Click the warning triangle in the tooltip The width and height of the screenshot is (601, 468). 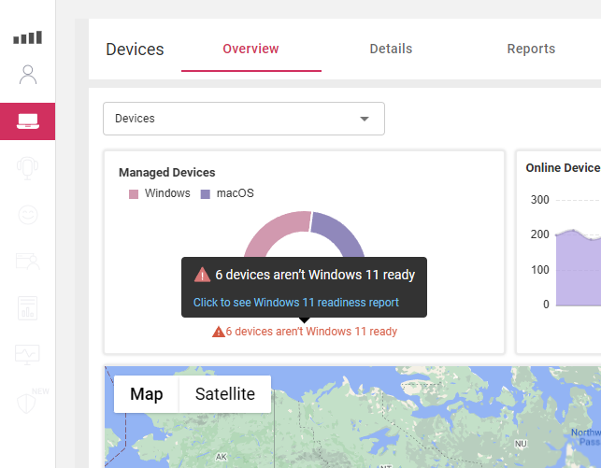pyautogui.click(x=202, y=275)
